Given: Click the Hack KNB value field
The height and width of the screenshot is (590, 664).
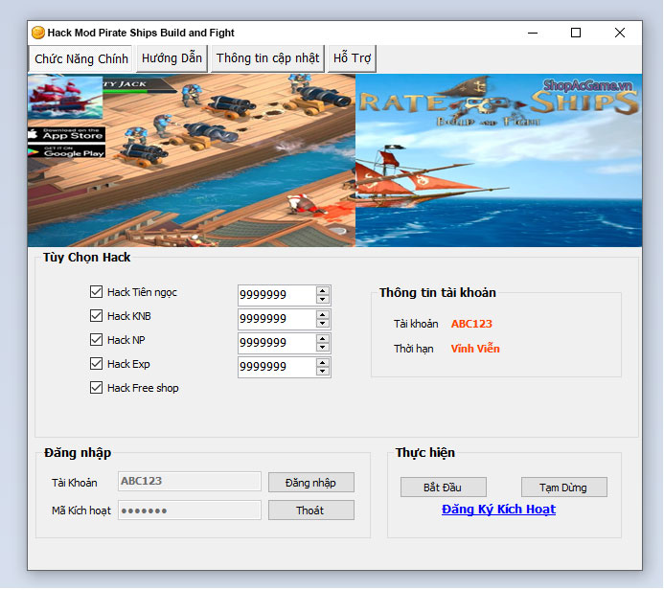Looking at the screenshot, I should pos(277,319).
